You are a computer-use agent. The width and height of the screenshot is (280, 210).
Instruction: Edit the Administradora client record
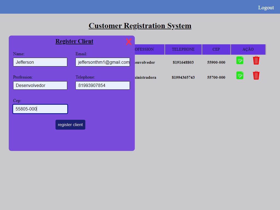(240, 75)
